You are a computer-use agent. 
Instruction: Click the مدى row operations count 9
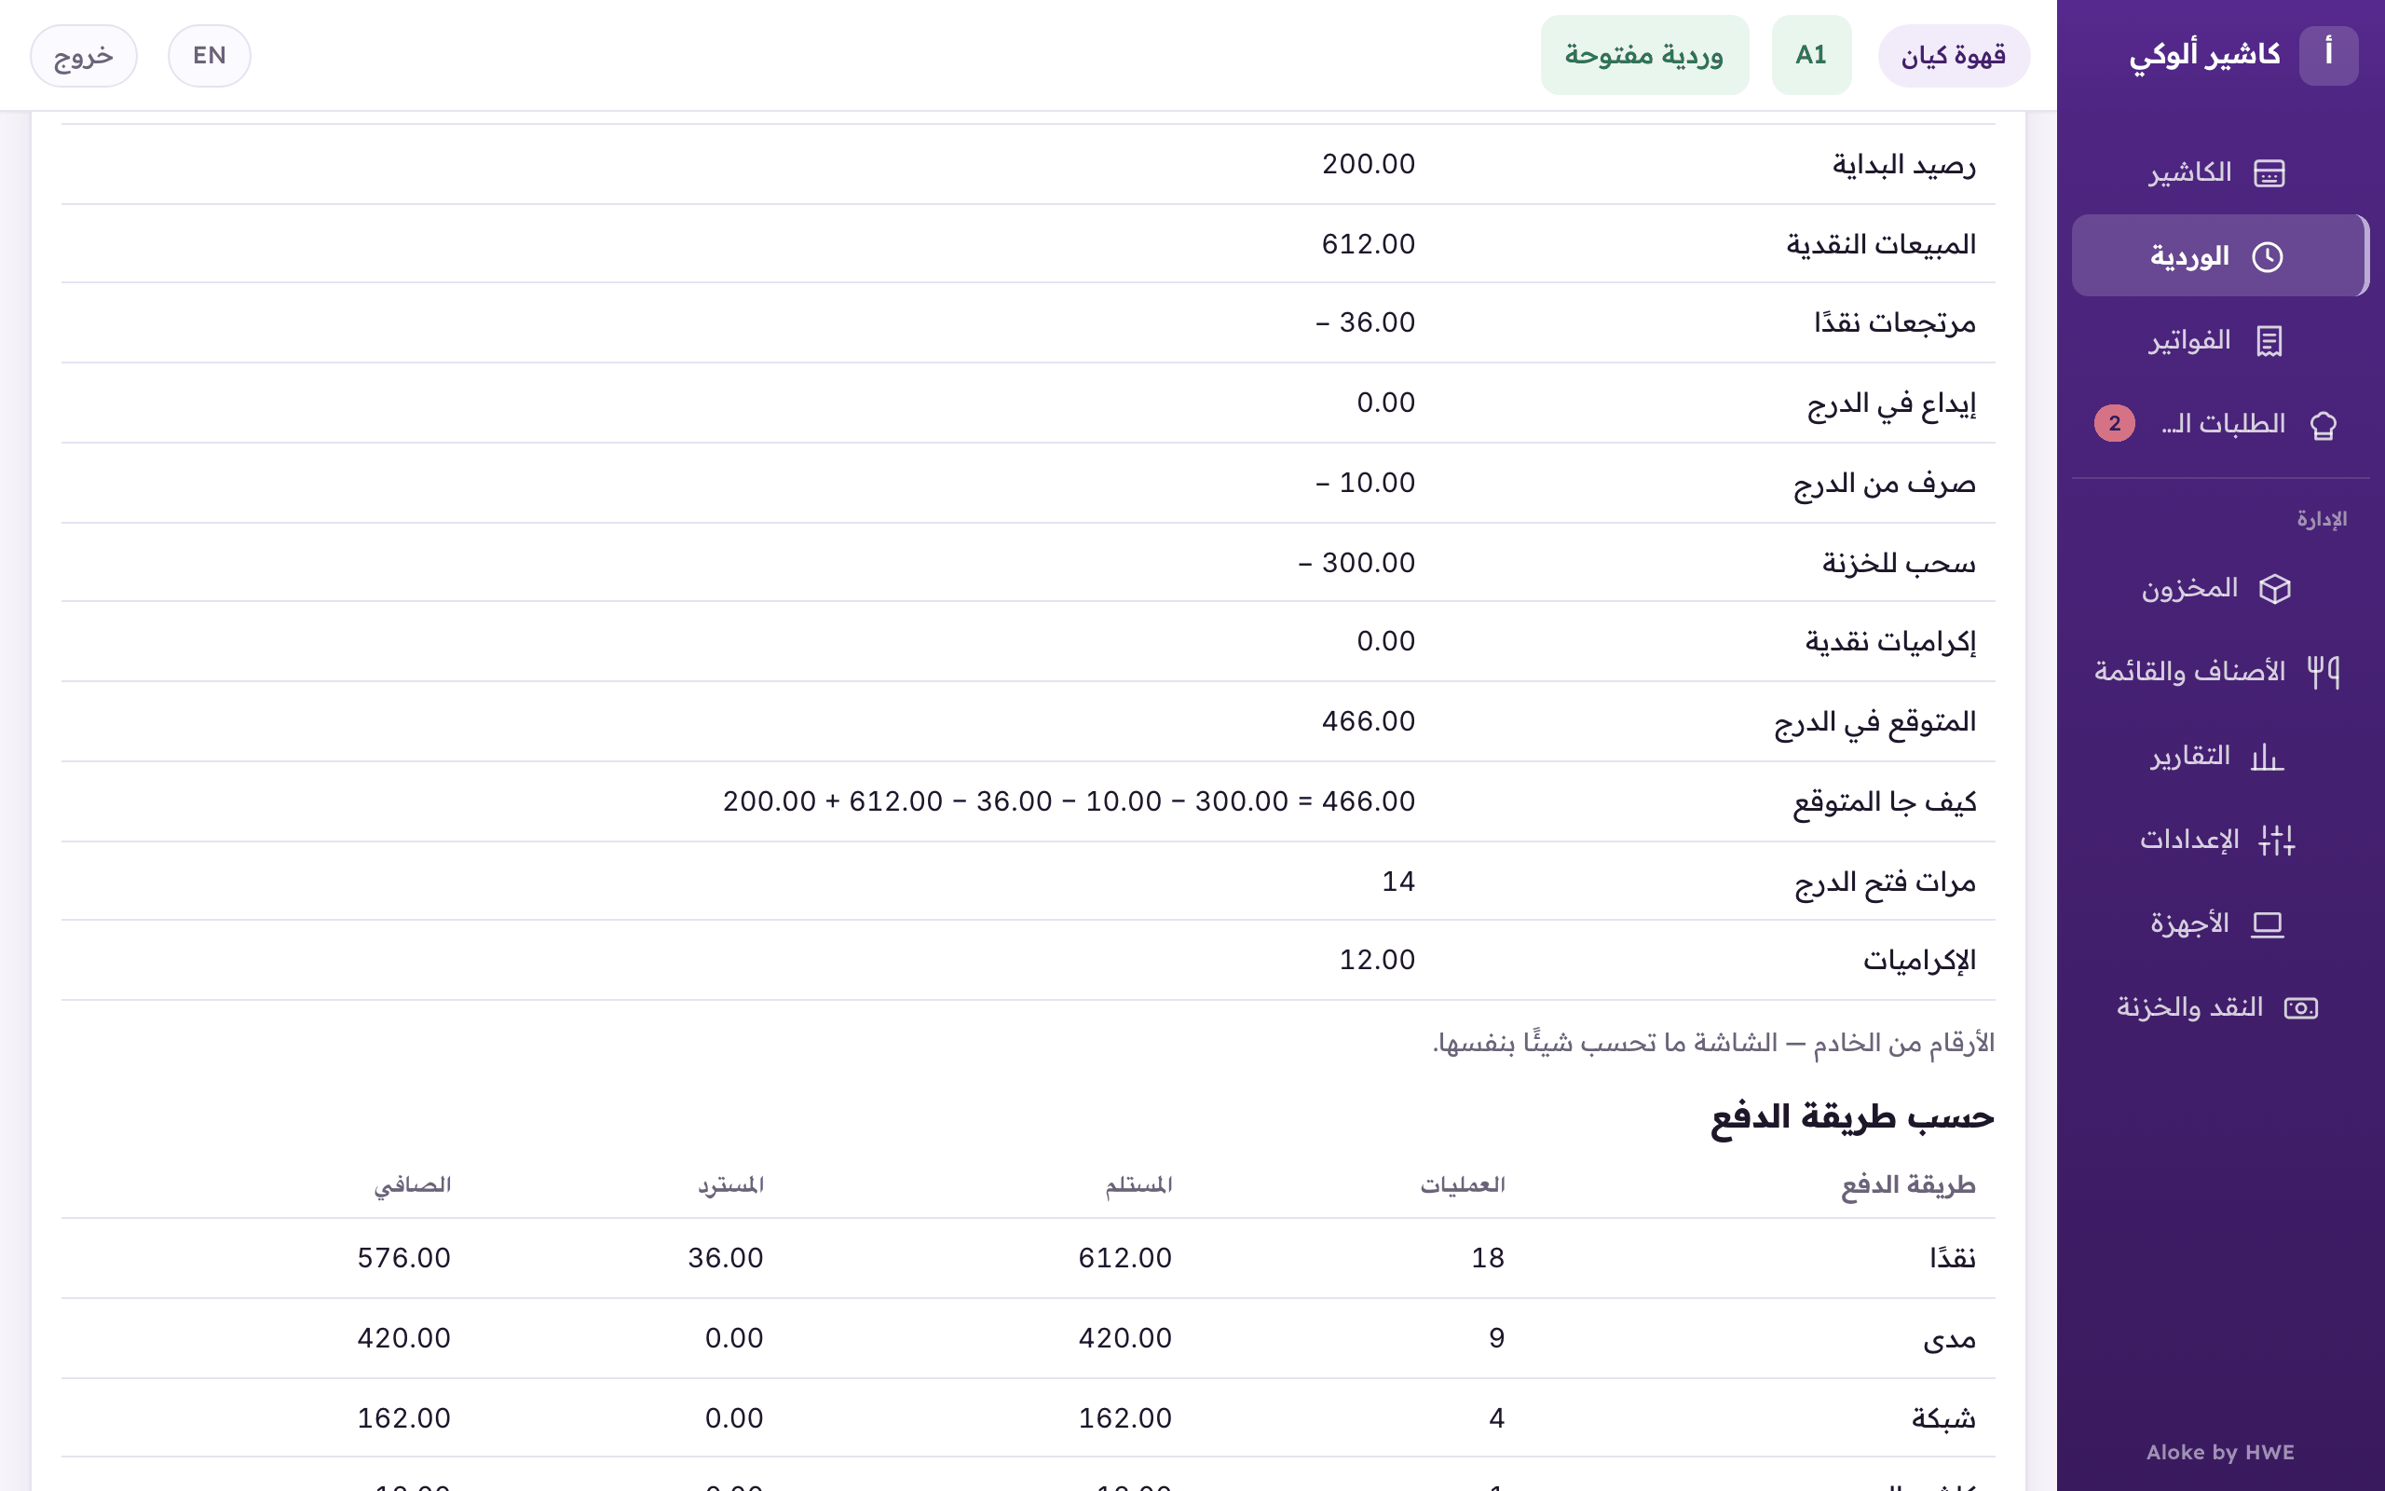(x=1496, y=1339)
